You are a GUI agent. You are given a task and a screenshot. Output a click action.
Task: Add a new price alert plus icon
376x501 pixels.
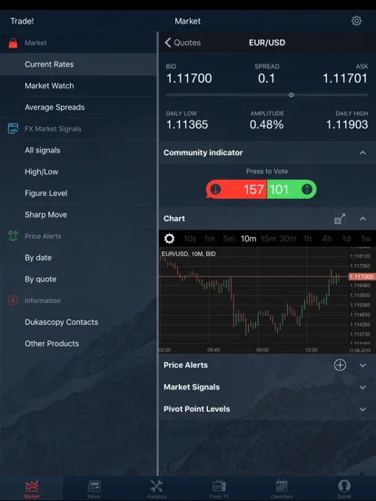(340, 365)
